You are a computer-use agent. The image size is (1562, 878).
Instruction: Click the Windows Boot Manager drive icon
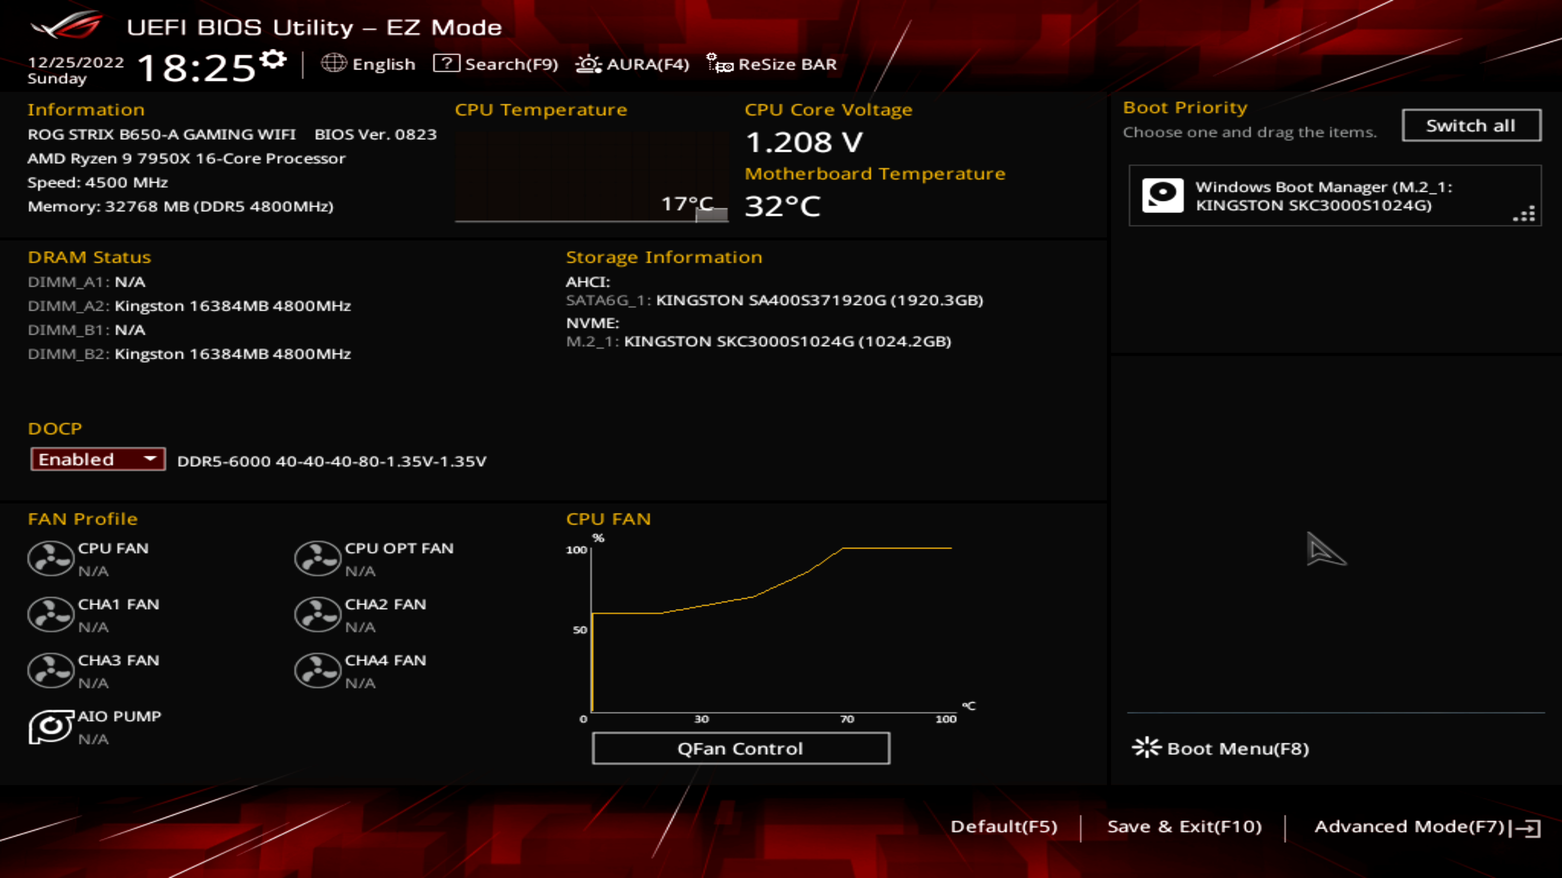tap(1164, 195)
